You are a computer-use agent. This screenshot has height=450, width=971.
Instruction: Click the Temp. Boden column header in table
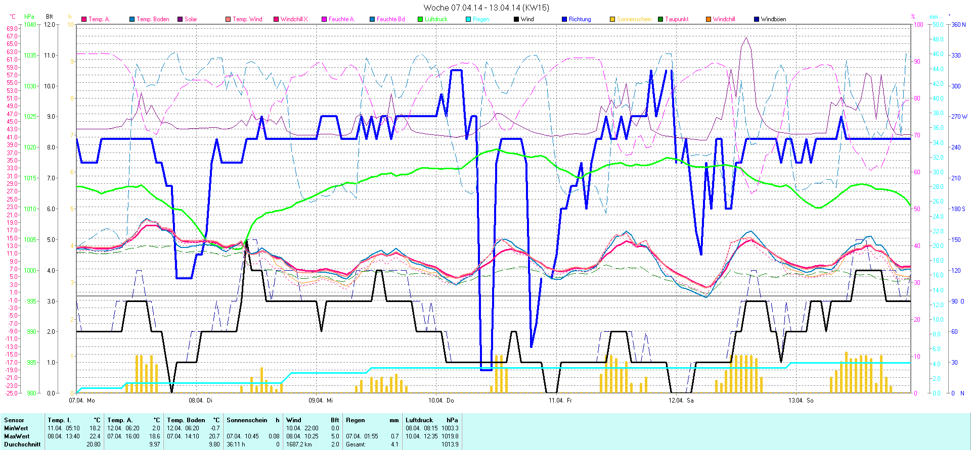pos(186,420)
